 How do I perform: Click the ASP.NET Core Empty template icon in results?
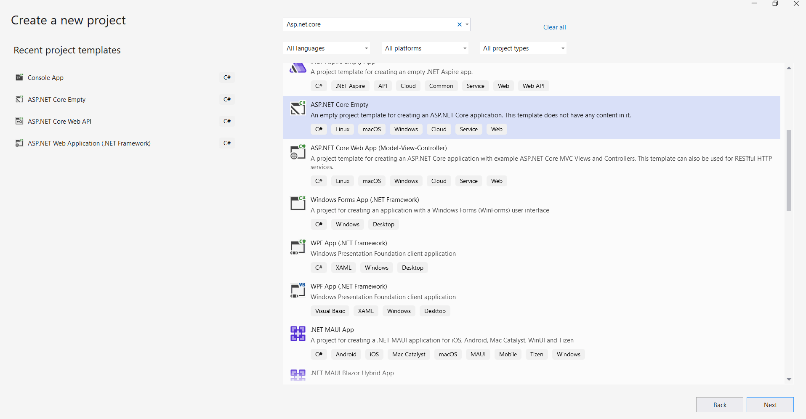coord(298,108)
